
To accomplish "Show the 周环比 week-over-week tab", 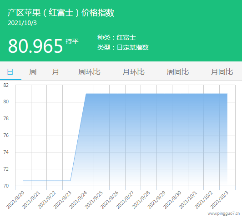I will click(89, 72).
